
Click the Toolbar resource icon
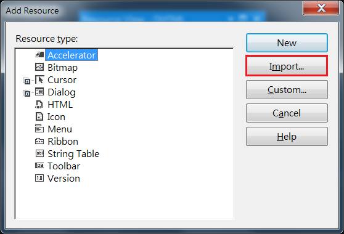[39, 166]
